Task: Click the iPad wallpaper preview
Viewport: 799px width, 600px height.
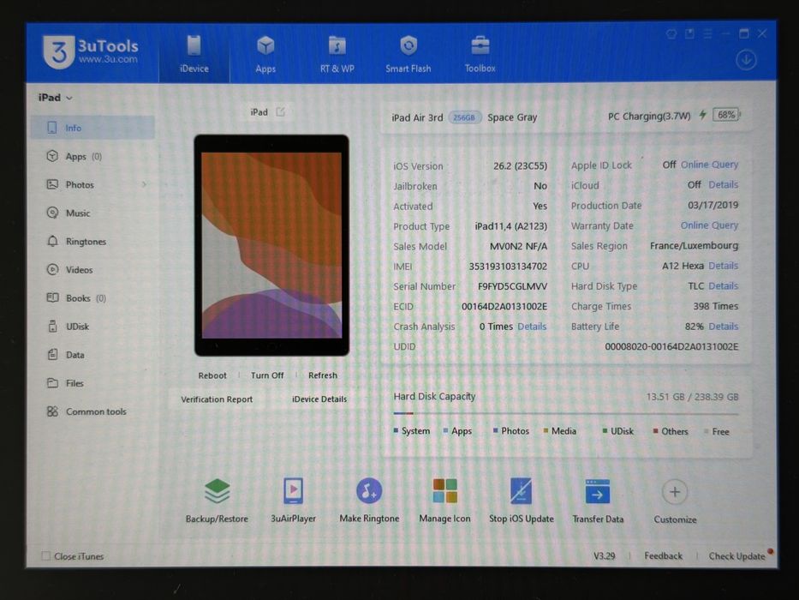Action: pyautogui.click(x=271, y=245)
